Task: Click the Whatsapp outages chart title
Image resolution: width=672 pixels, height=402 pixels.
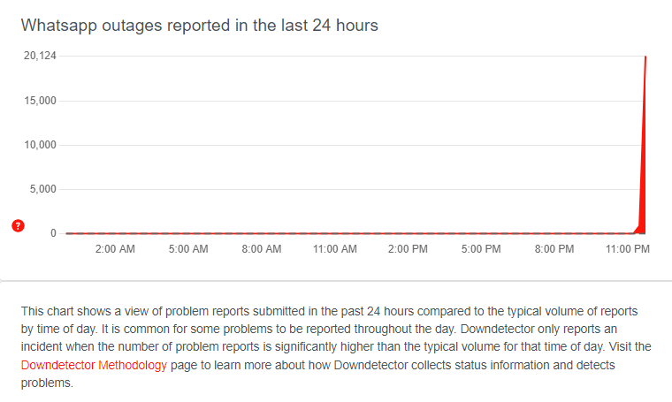Action: (x=200, y=26)
